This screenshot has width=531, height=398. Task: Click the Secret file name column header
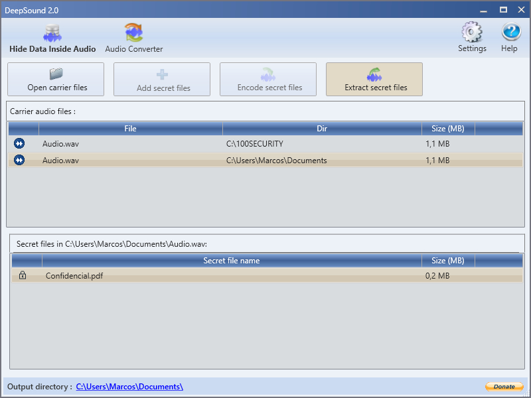coord(231,261)
